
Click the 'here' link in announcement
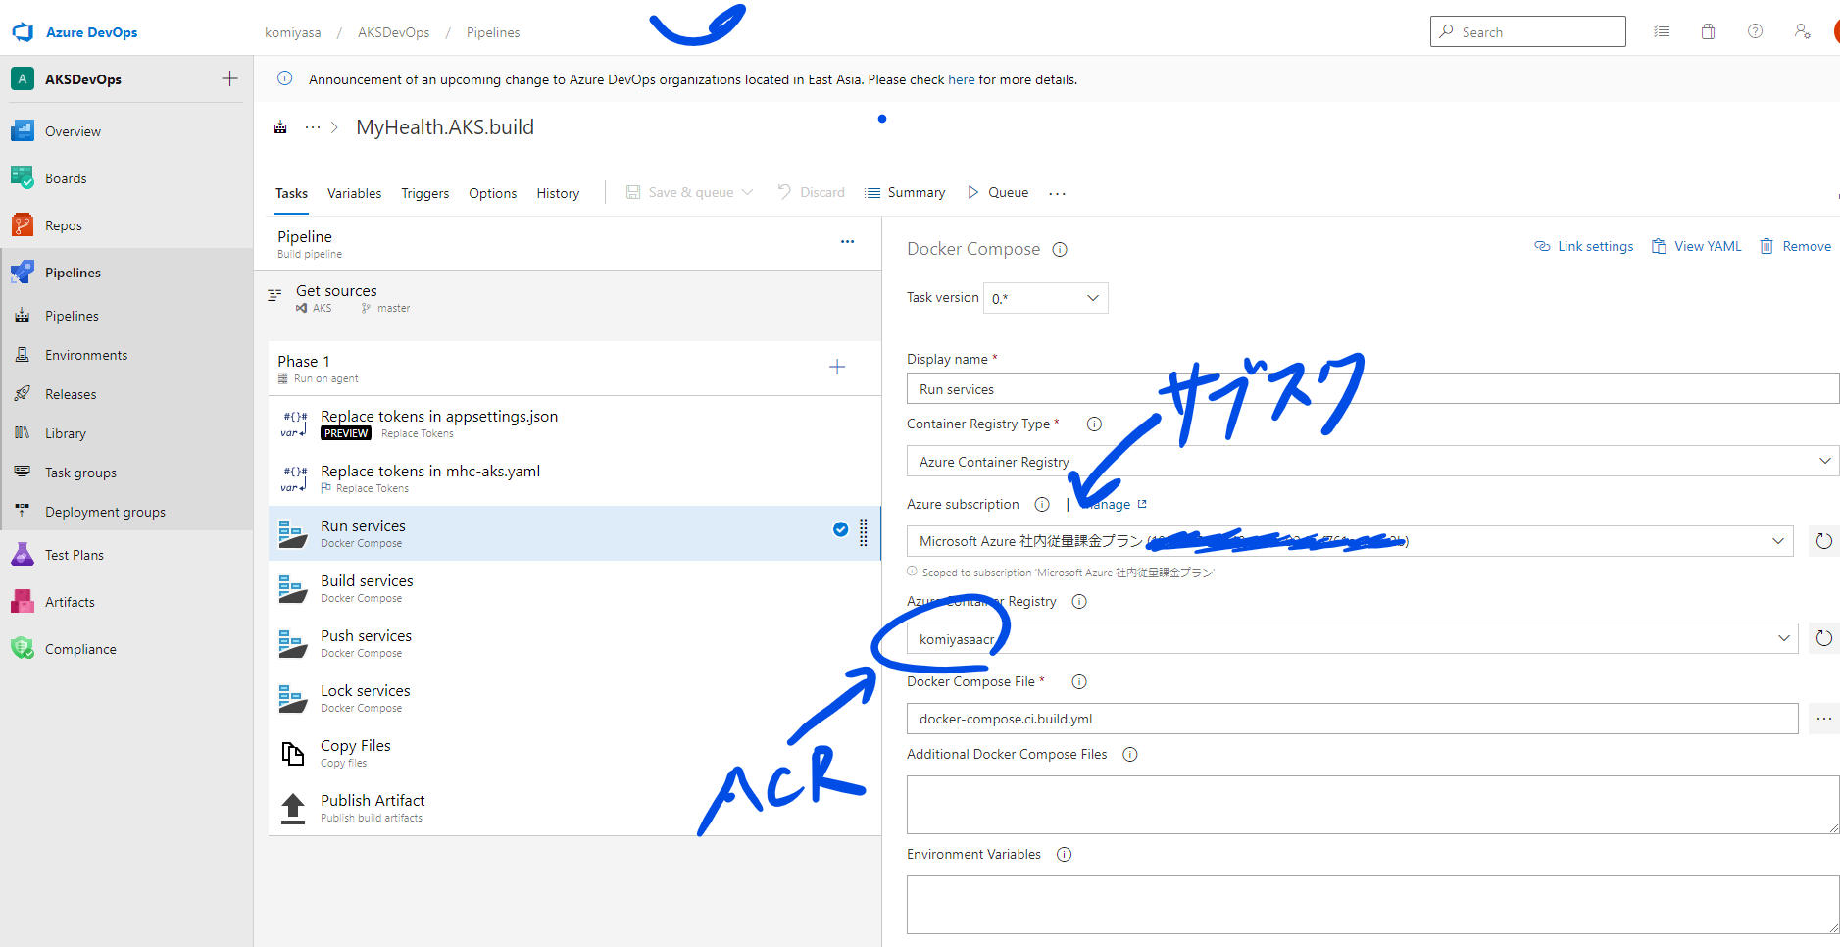961,79
